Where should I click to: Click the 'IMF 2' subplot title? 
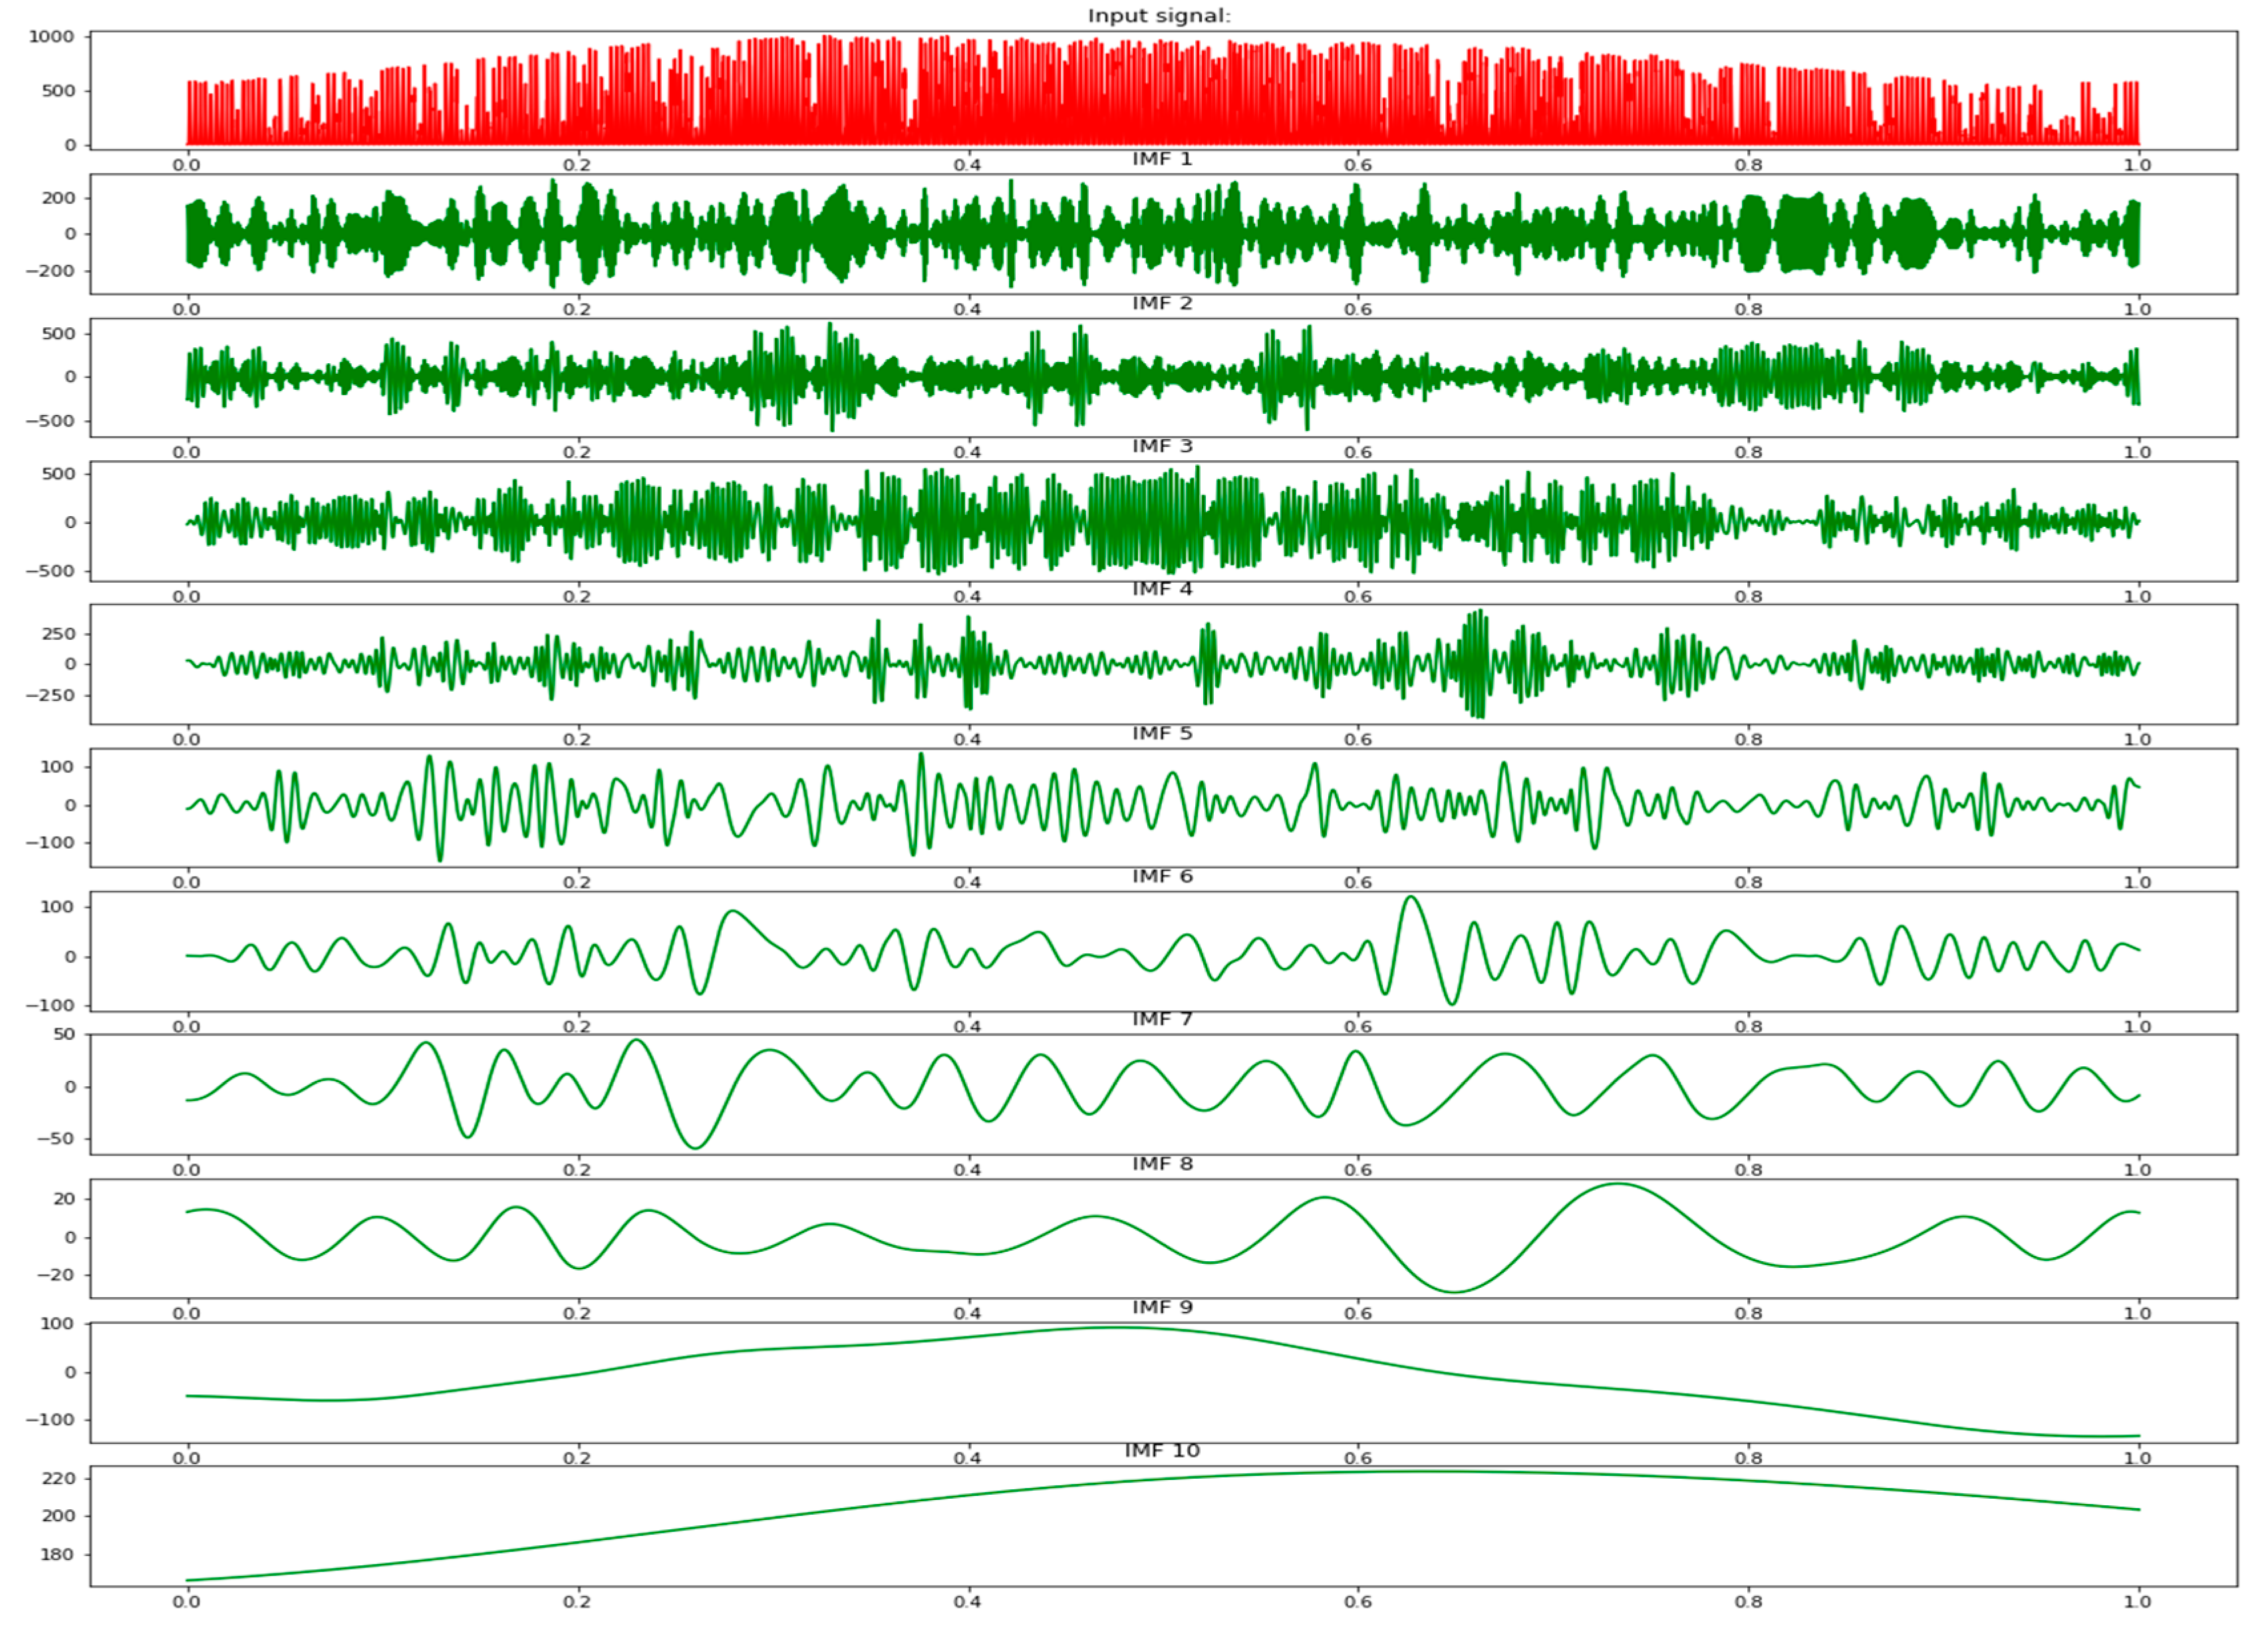(x=1162, y=303)
